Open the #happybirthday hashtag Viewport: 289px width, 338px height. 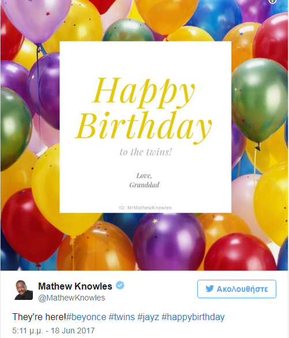pyautogui.click(x=193, y=317)
